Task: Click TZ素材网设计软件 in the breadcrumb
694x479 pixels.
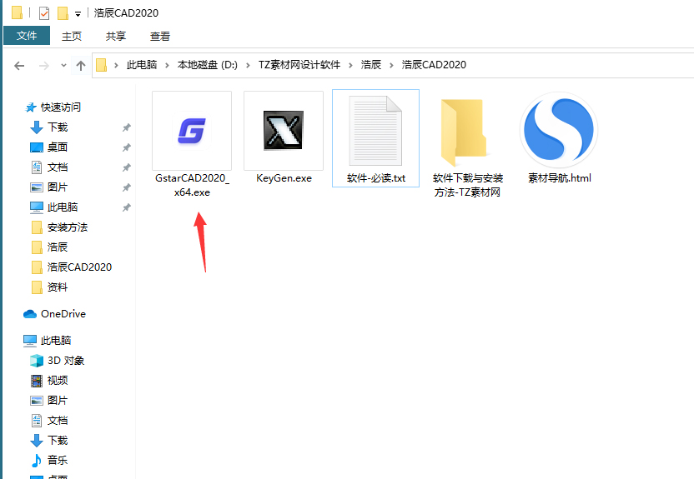Action: tap(299, 65)
